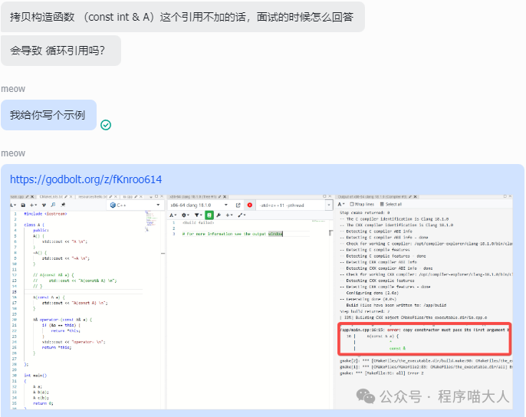This screenshot has height=417, width=526.
Task: Click the 'Step cmake returned: 0' output line
Action: point(365,212)
